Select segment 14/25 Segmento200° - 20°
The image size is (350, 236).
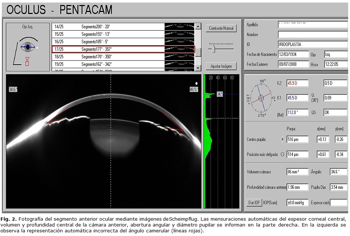123,27
